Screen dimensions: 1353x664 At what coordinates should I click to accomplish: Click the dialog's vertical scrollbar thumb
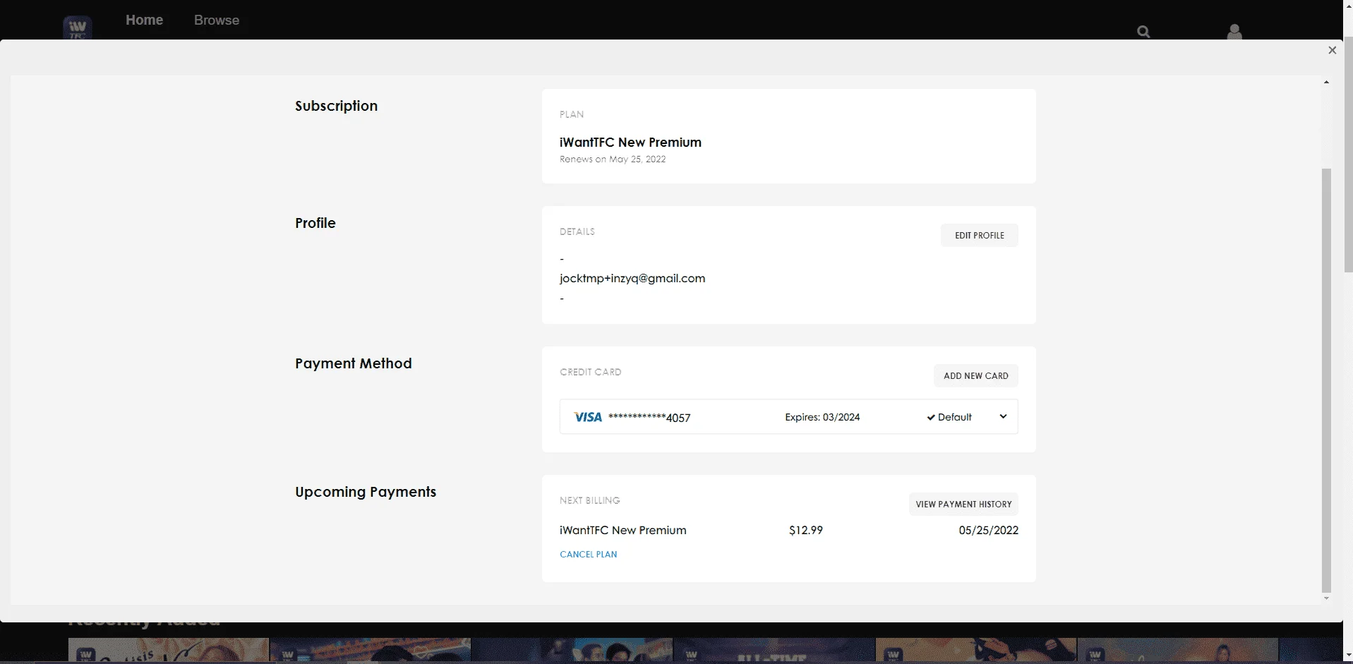coord(1326,380)
